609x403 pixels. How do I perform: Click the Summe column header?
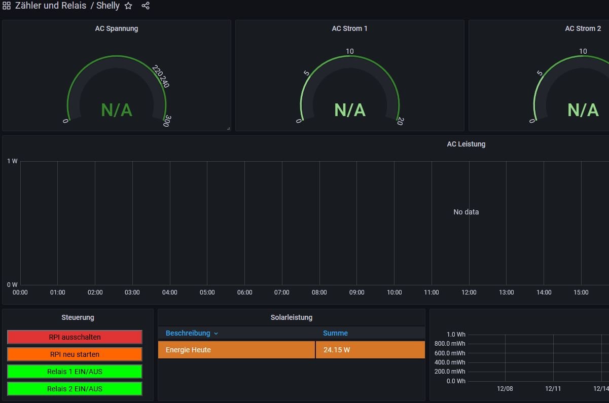pos(335,333)
